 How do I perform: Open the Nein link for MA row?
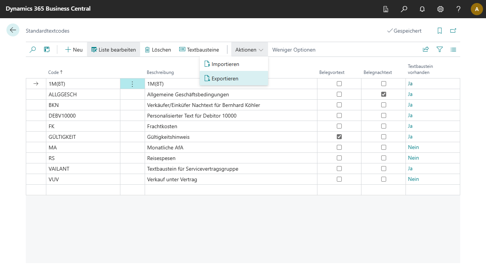coord(413,147)
